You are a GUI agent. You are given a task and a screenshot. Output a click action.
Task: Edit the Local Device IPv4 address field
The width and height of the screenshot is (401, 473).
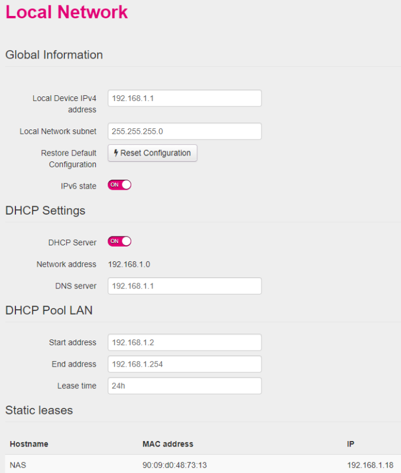185,98
